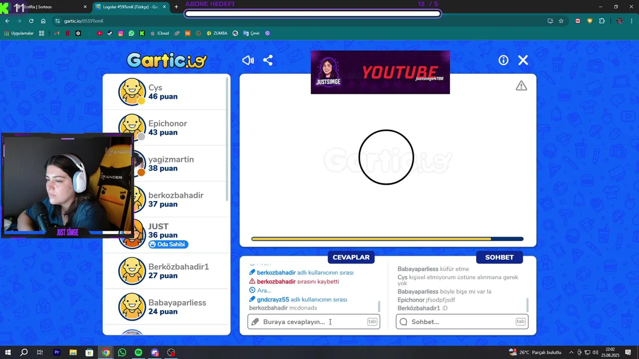Click the Oda Sahibi room owner badge
Screen dimensions: 639x359
click(168, 244)
